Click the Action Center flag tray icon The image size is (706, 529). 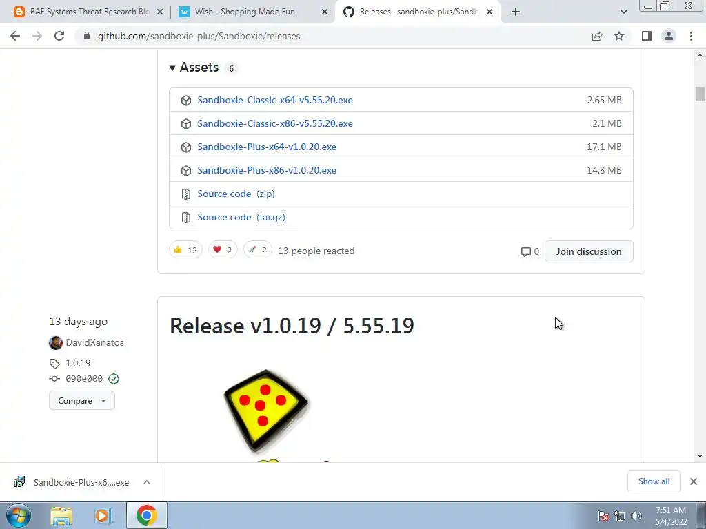coord(603,516)
